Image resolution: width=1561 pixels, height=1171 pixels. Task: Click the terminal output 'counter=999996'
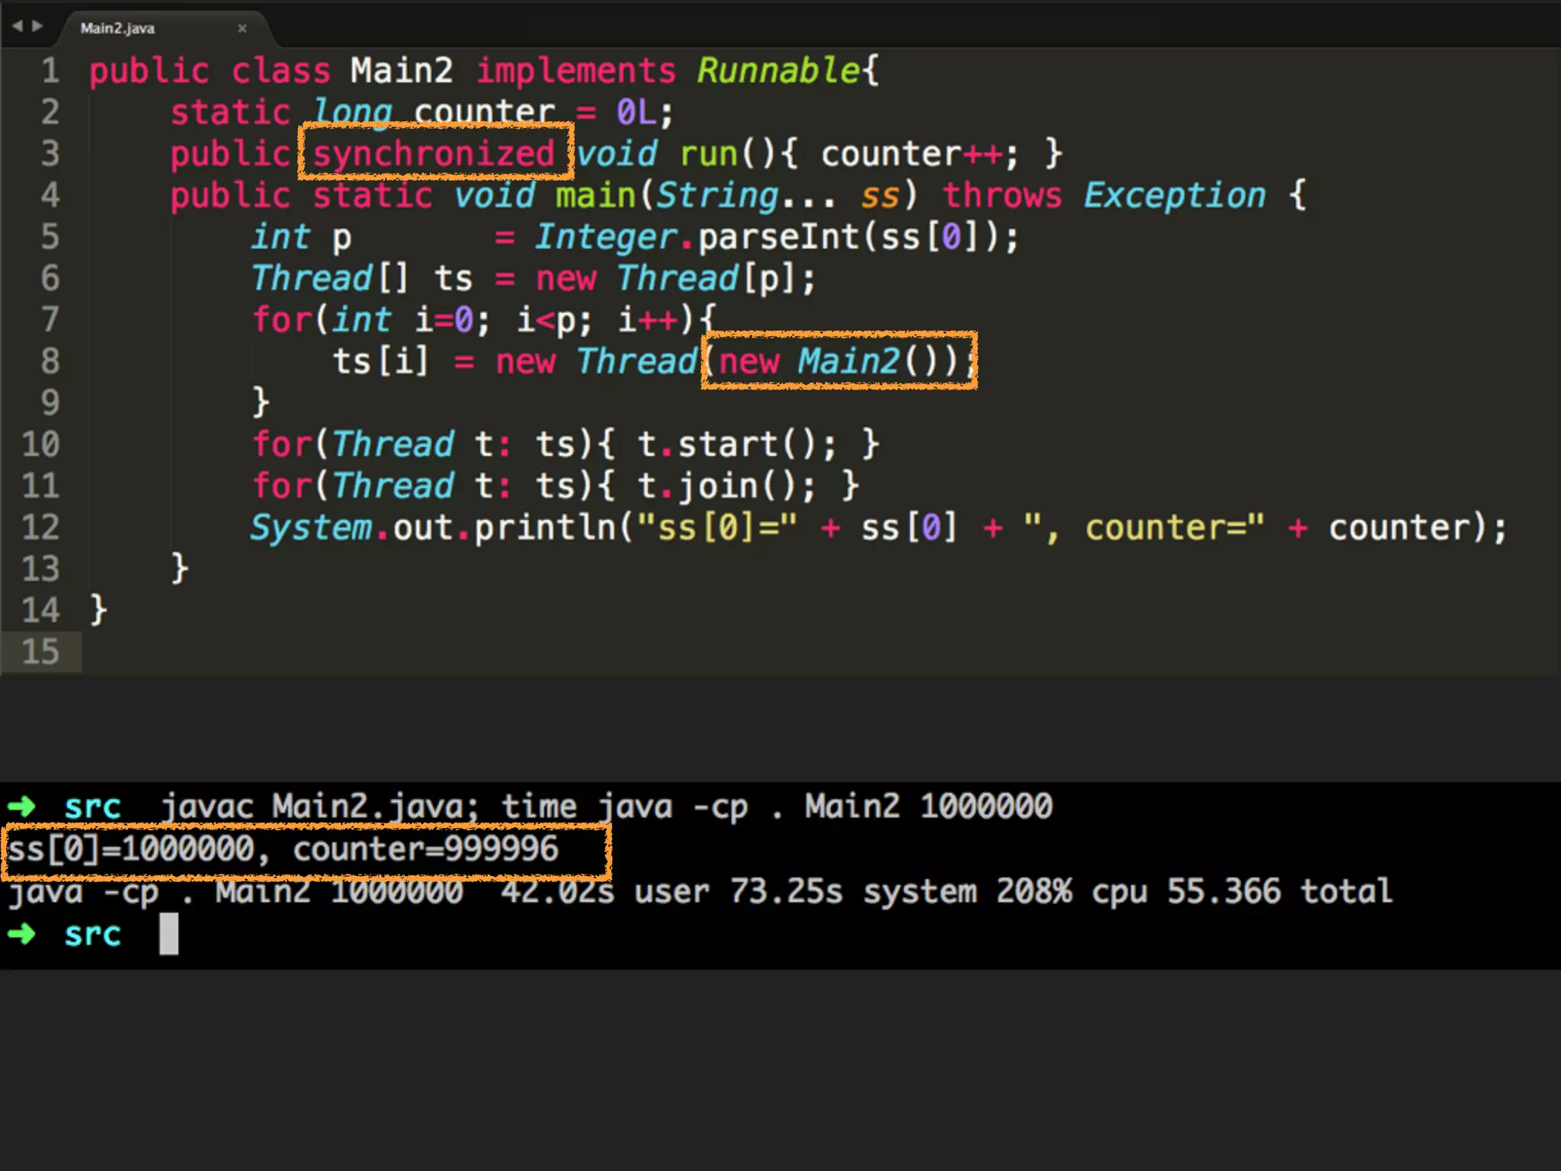[x=425, y=849]
